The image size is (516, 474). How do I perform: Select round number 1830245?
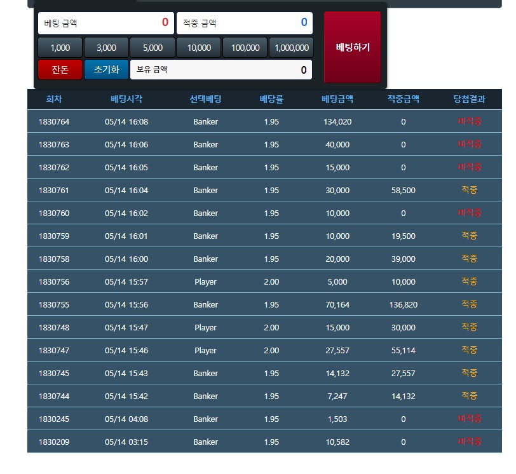54,419
